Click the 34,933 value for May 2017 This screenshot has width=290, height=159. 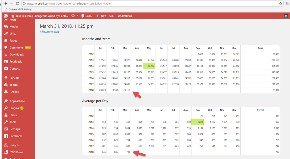[151, 84]
